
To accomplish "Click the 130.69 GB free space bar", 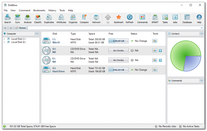I will pyautogui.click(x=119, y=41).
